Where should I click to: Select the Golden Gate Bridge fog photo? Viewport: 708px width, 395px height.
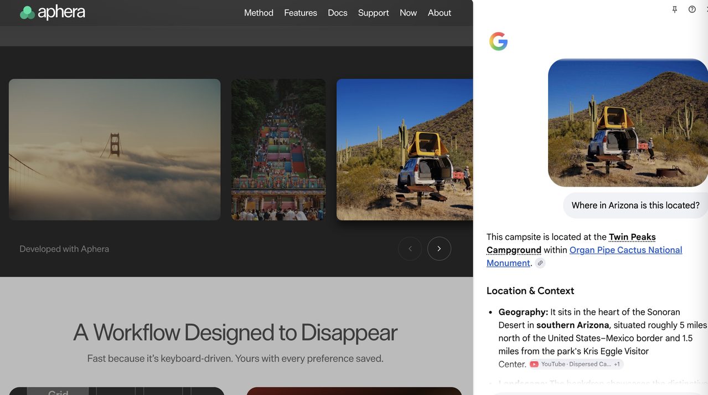coord(115,150)
